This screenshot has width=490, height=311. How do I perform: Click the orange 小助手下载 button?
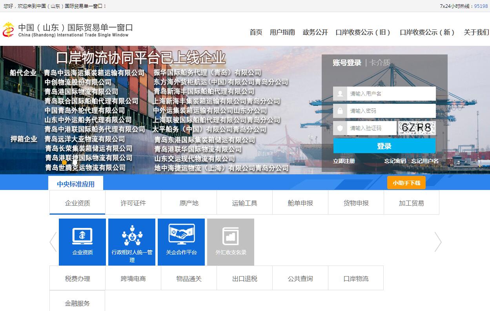406,183
